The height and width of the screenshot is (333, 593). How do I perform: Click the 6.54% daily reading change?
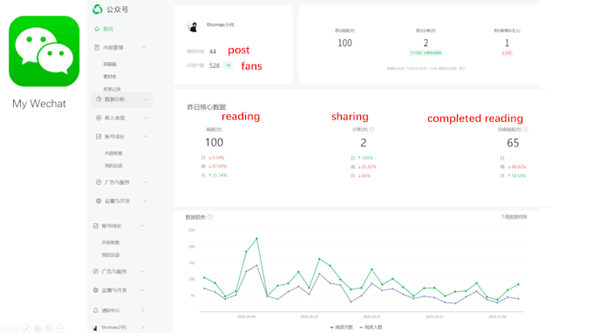[216, 158]
